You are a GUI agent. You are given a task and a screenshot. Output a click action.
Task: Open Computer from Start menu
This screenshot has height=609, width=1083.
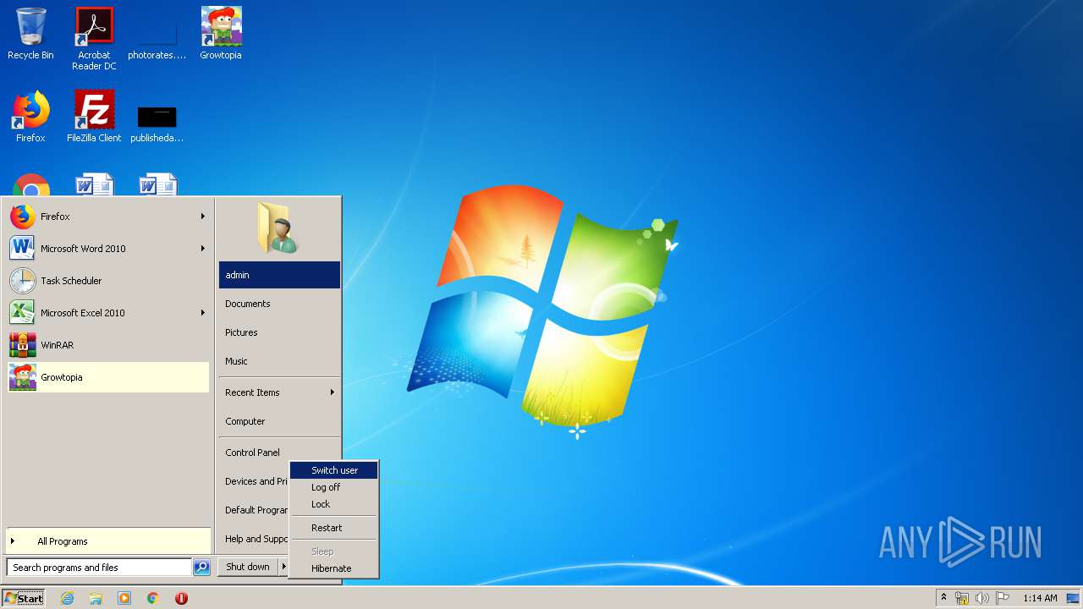279,421
